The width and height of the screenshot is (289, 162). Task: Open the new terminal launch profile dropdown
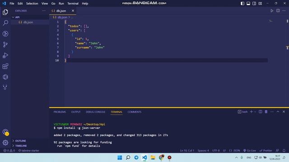(255, 112)
